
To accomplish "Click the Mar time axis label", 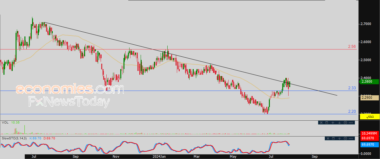I will pos(197,156).
